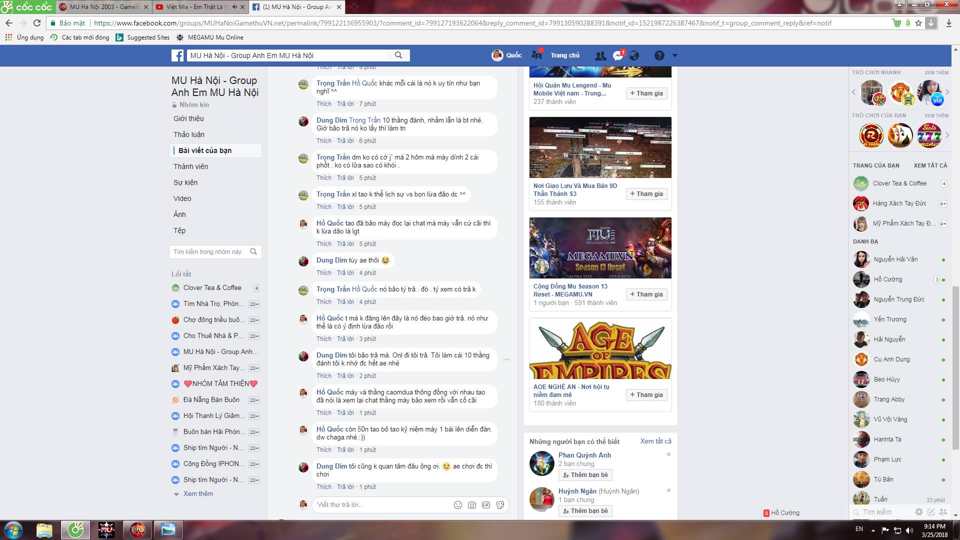Open chat settings gear icon
The height and width of the screenshot is (540, 960).
[919, 512]
